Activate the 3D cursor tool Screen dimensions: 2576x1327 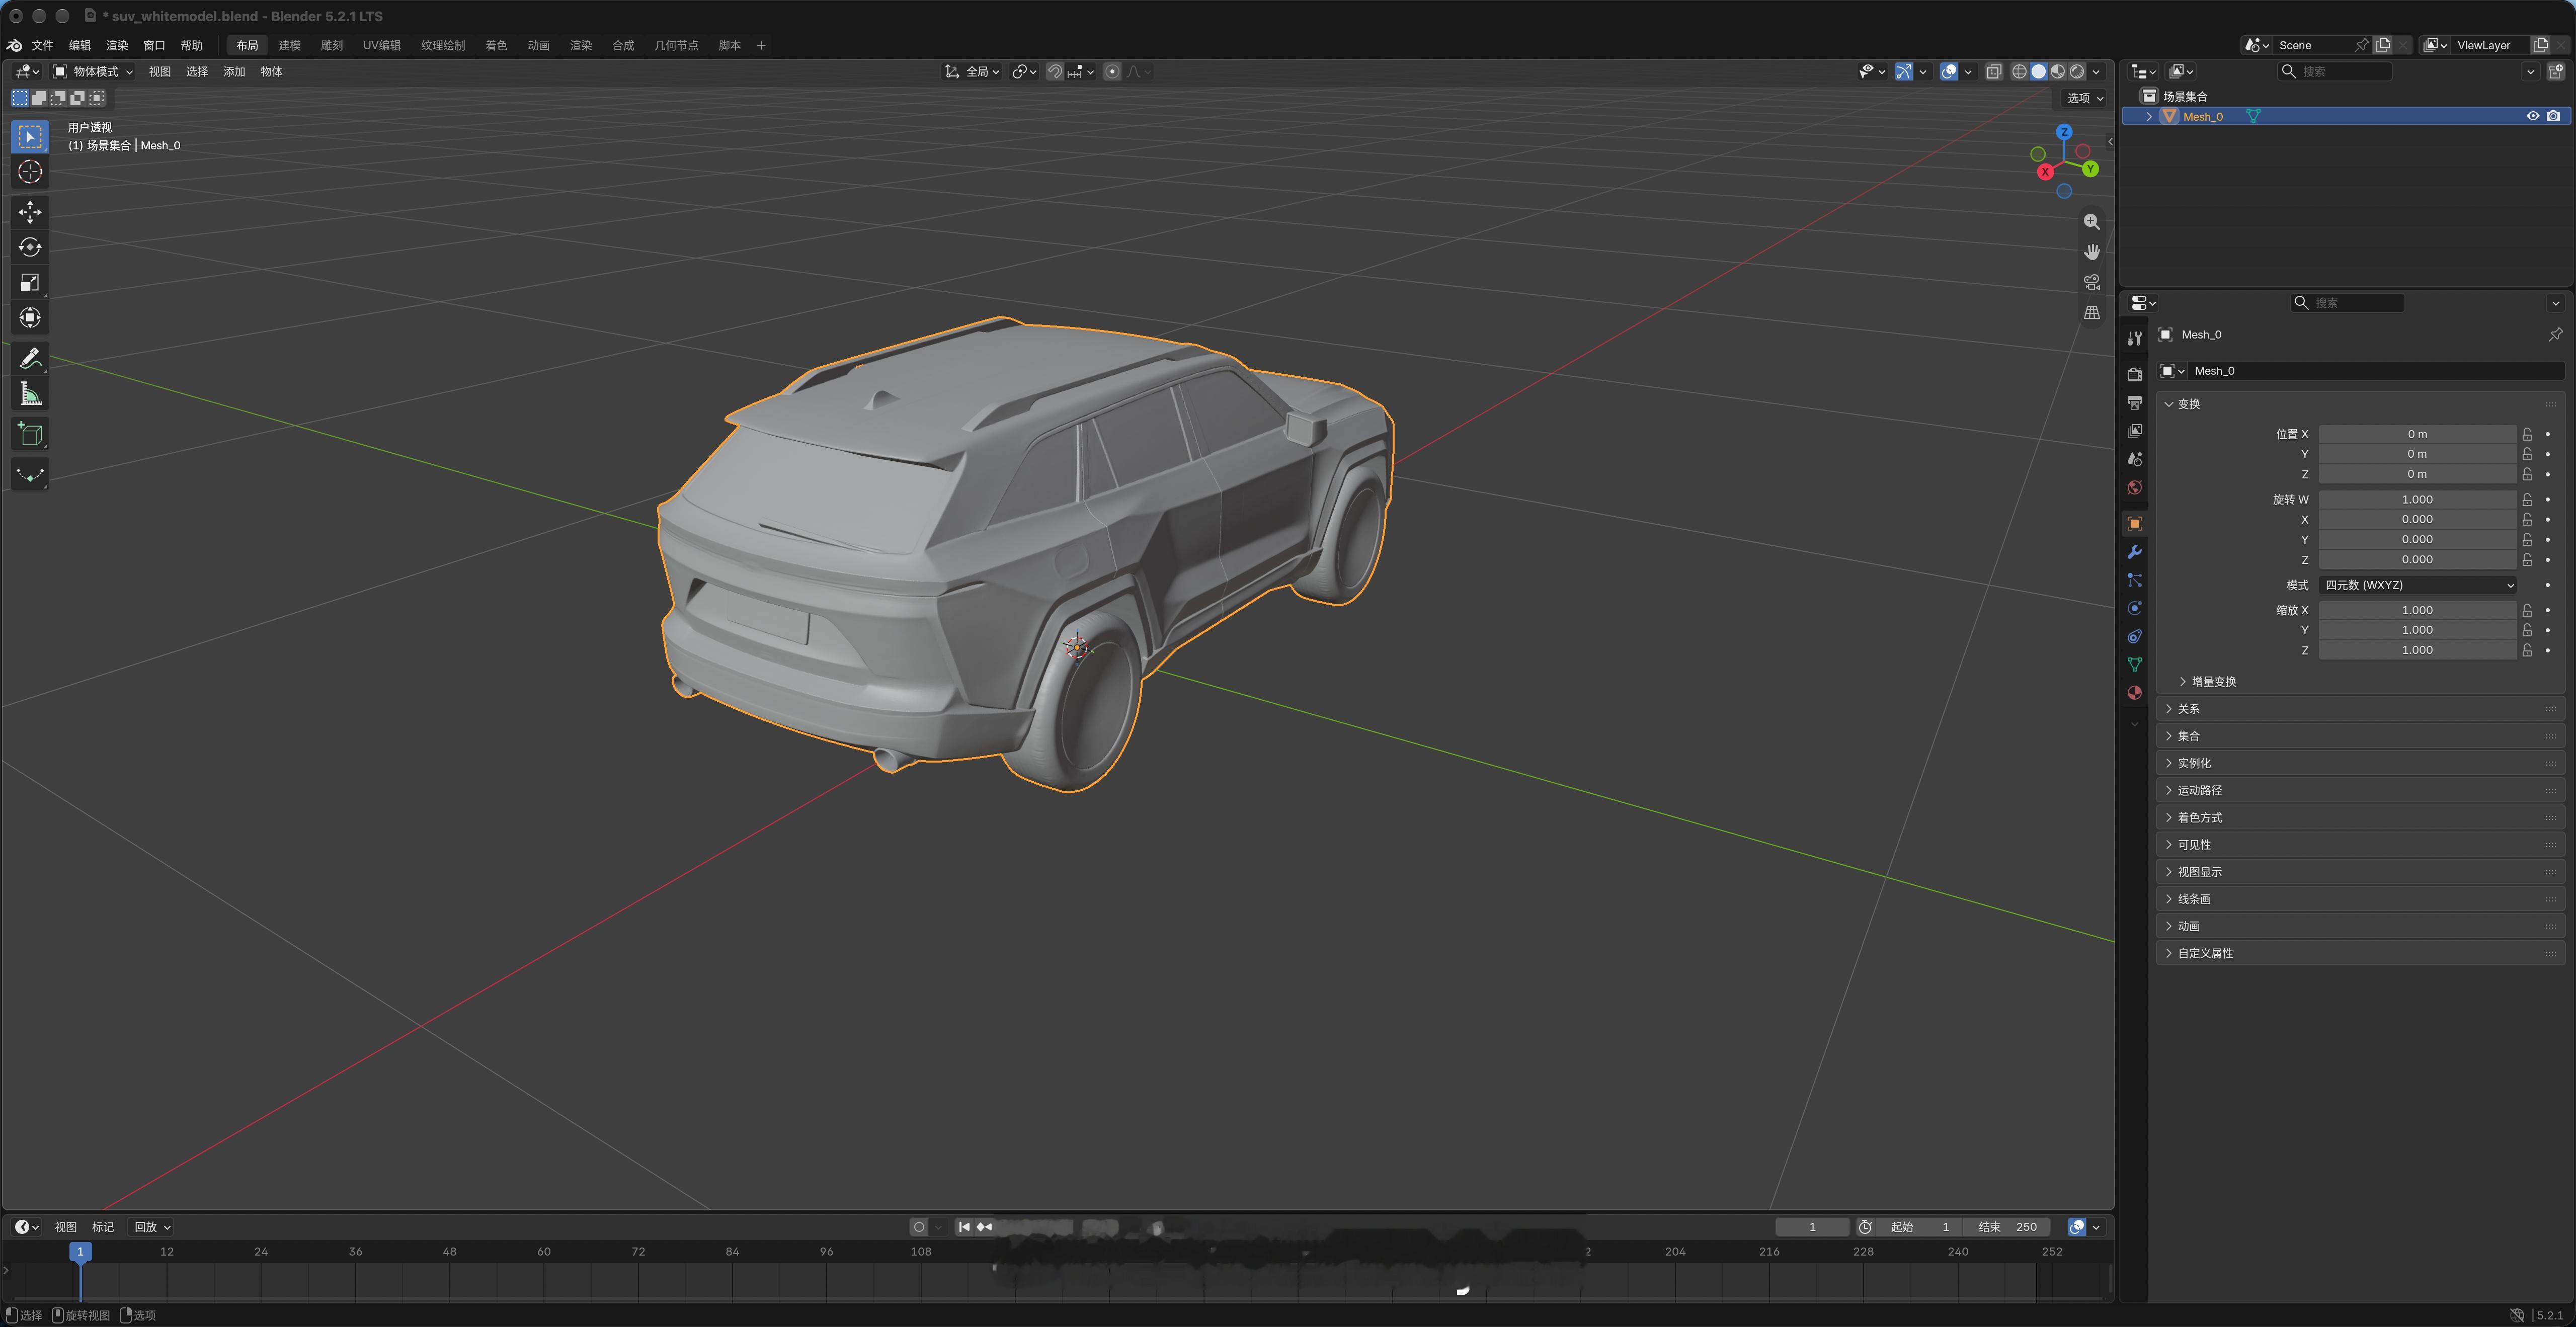click(x=30, y=172)
